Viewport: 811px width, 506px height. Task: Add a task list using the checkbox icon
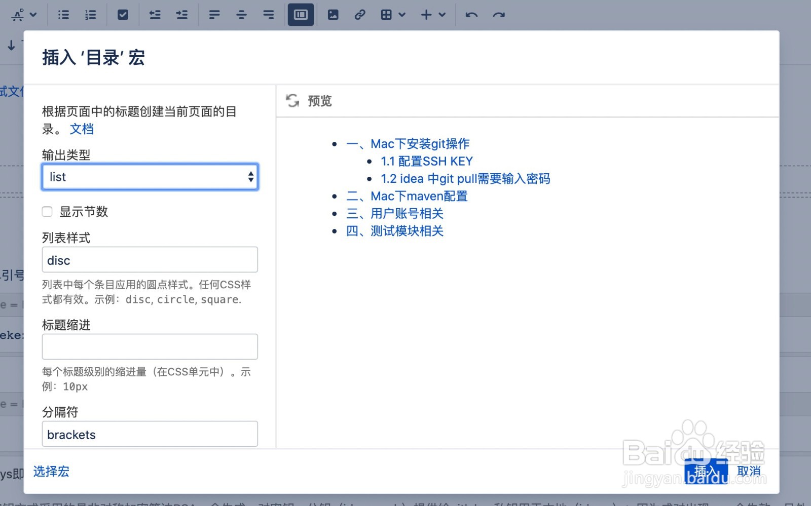click(x=123, y=15)
